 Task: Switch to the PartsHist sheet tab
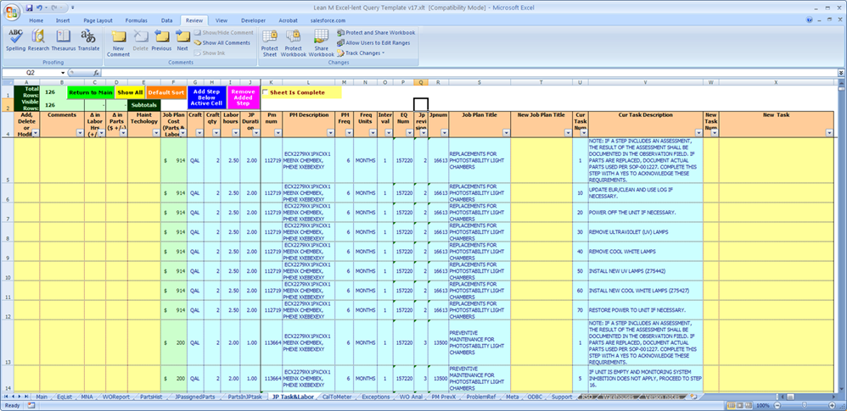tap(150, 397)
